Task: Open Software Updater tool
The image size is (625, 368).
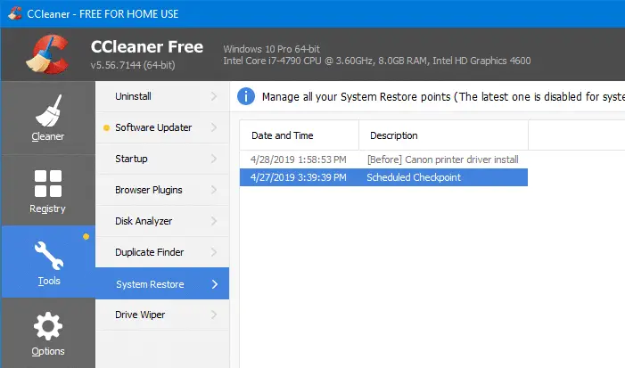Action: 162,127
